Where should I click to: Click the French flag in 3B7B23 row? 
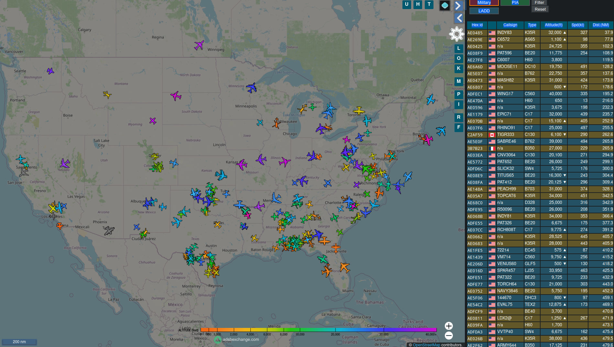coord(492,149)
